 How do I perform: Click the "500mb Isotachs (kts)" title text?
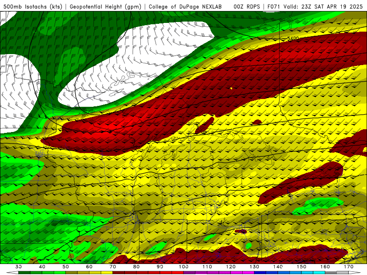pos(33,7)
